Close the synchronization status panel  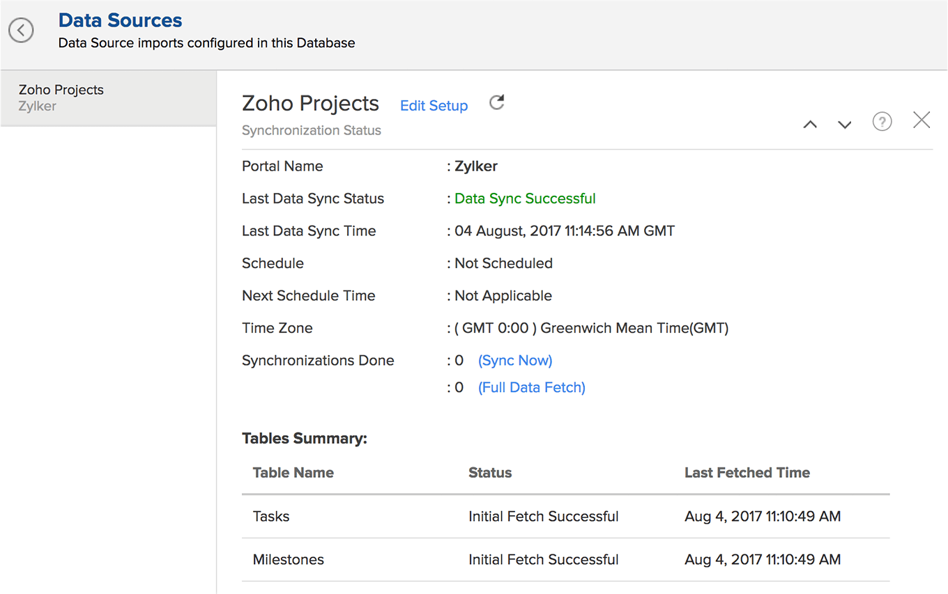[x=922, y=120]
